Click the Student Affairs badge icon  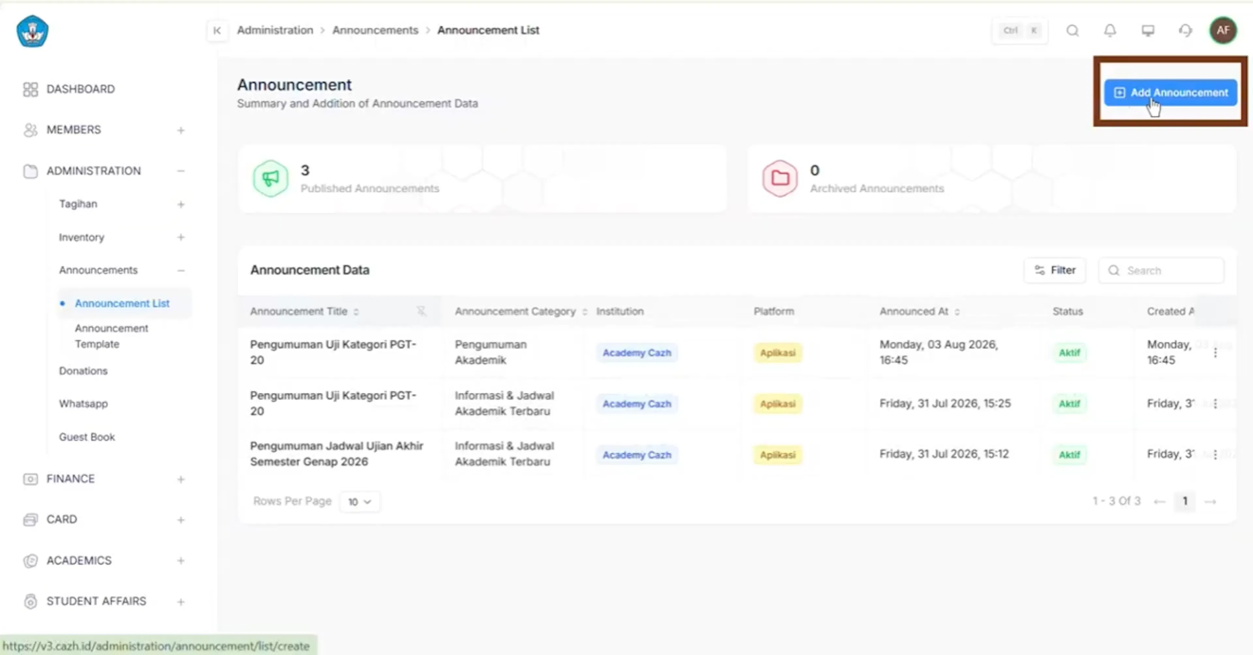click(30, 602)
